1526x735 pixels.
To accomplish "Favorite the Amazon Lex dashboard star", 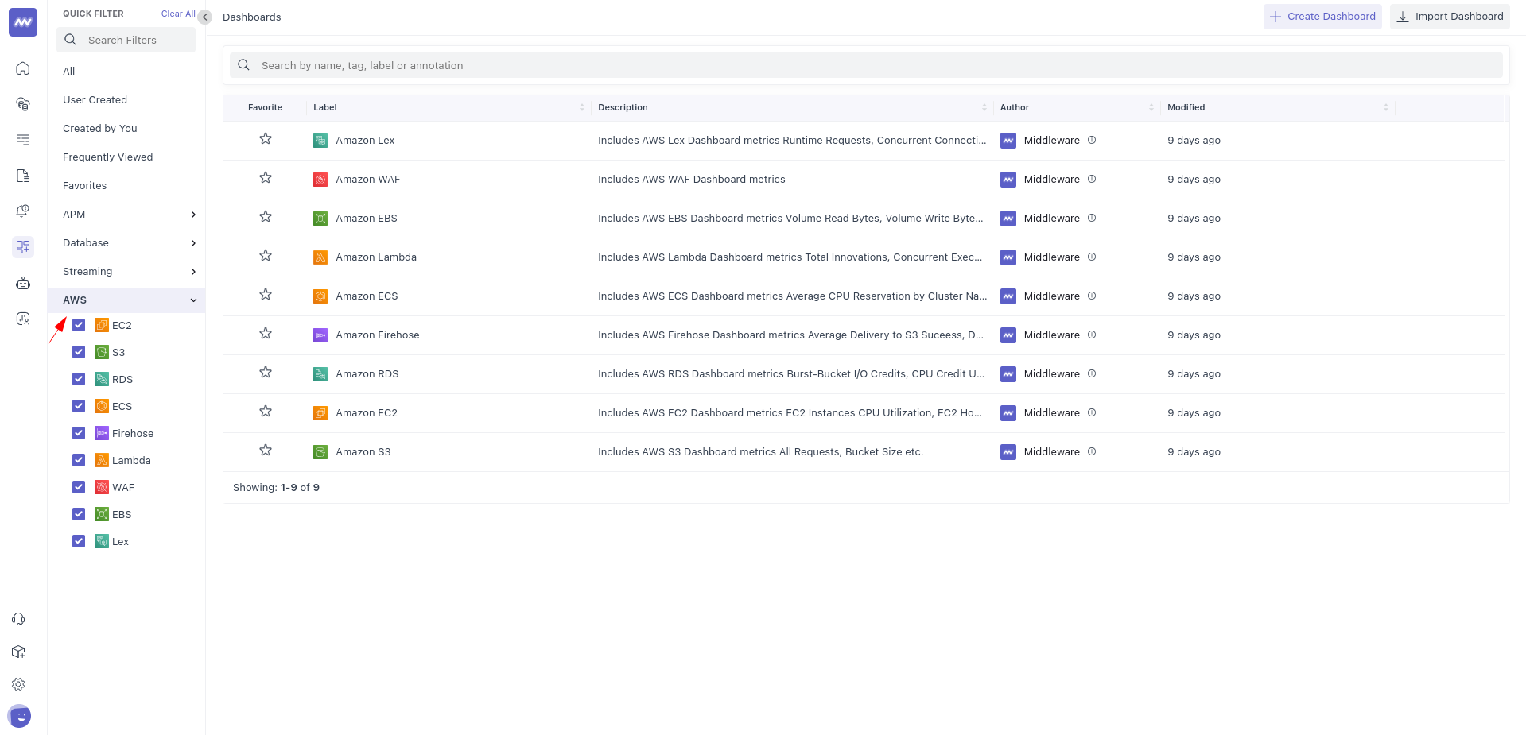I will click(265, 138).
